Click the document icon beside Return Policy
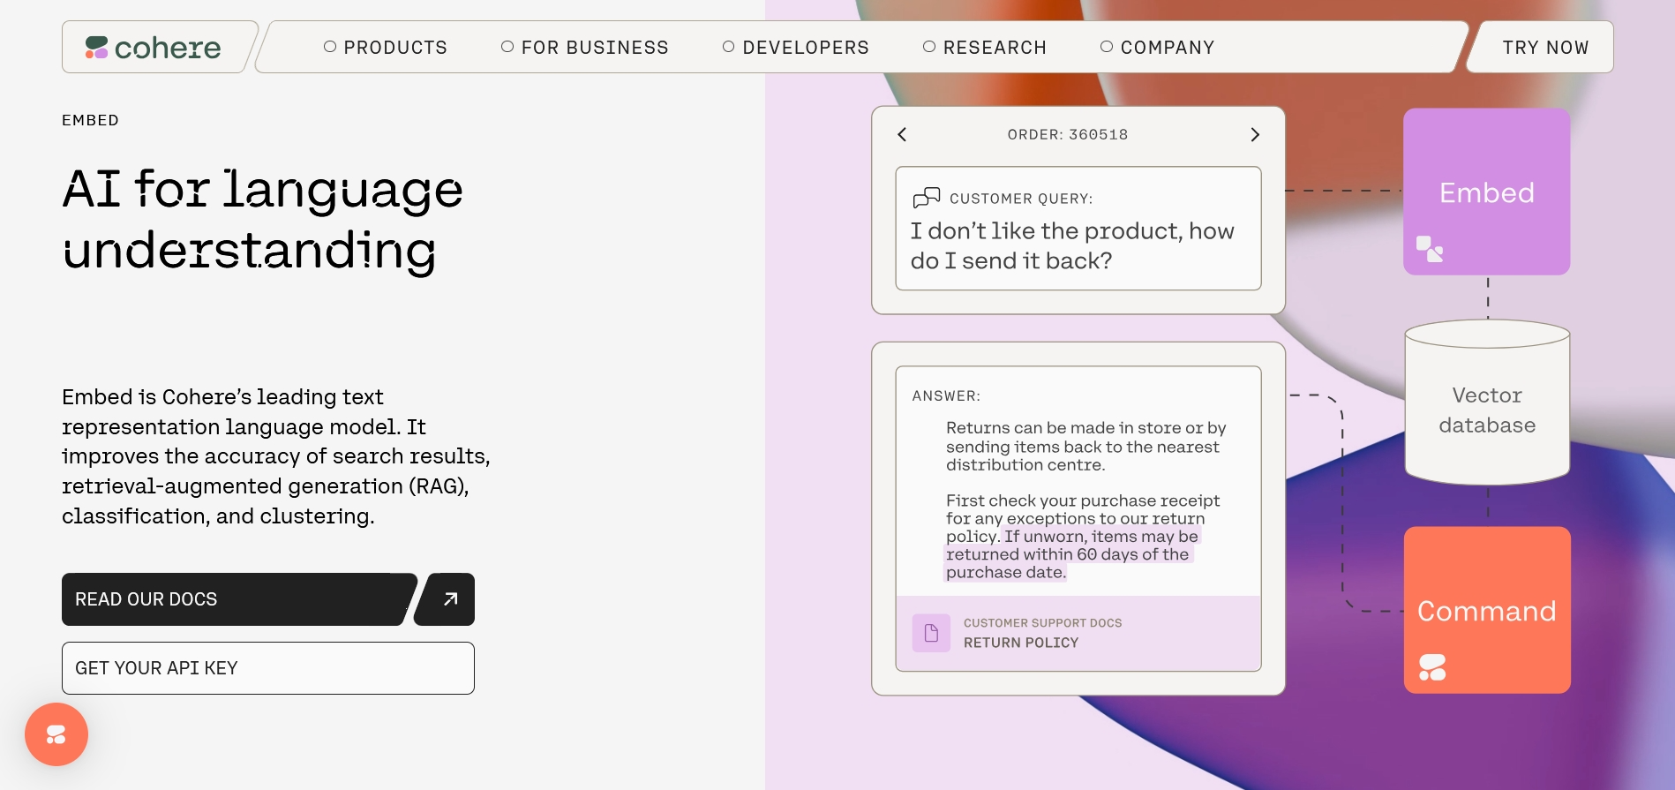The height and width of the screenshot is (790, 1675). pyautogui.click(x=931, y=633)
